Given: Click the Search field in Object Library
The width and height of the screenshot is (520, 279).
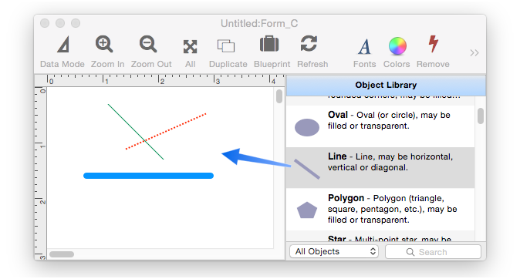Looking at the screenshot, I should click(x=433, y=252).
